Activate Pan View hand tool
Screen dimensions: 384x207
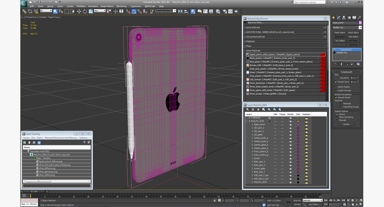point(353,204)
